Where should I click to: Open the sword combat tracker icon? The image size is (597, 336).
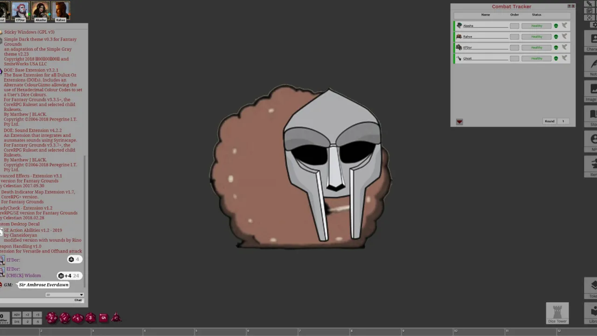590,4
